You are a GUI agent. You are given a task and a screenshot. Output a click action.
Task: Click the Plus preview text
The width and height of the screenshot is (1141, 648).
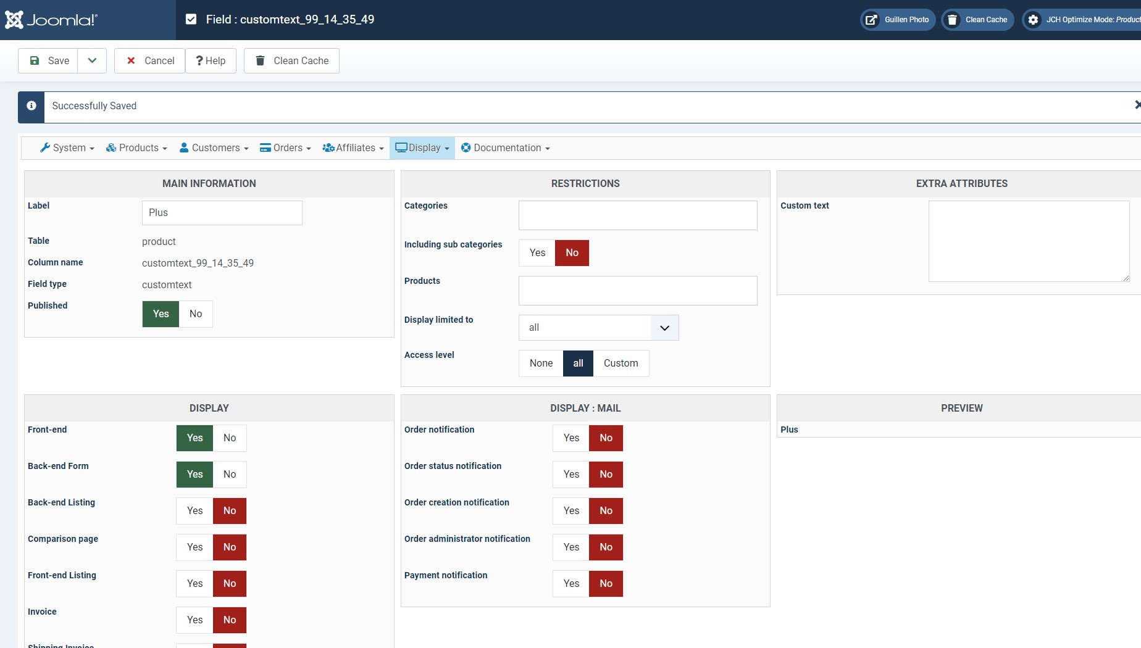[x=789, y=430]
